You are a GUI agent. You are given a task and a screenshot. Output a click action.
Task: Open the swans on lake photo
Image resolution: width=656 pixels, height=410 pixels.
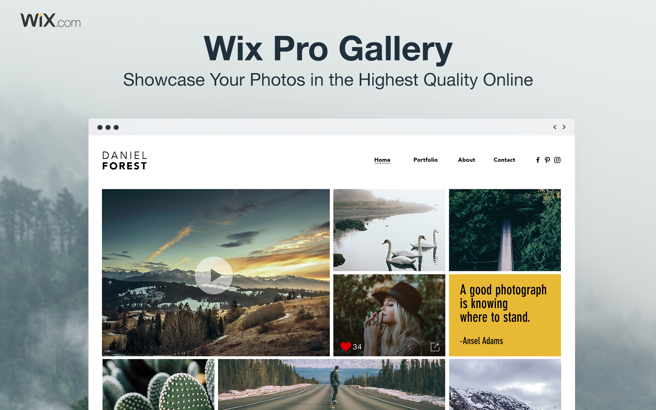[389, 230]
